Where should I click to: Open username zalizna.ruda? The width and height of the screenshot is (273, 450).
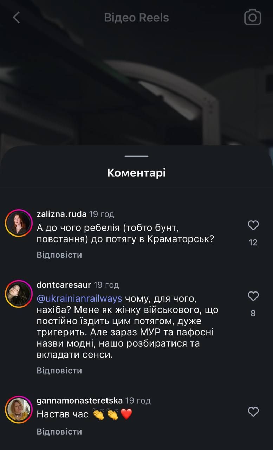coord(61,214)
